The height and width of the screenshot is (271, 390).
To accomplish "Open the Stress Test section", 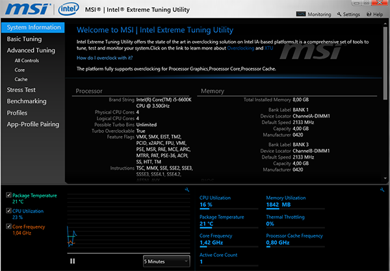I will pos(21,90).
